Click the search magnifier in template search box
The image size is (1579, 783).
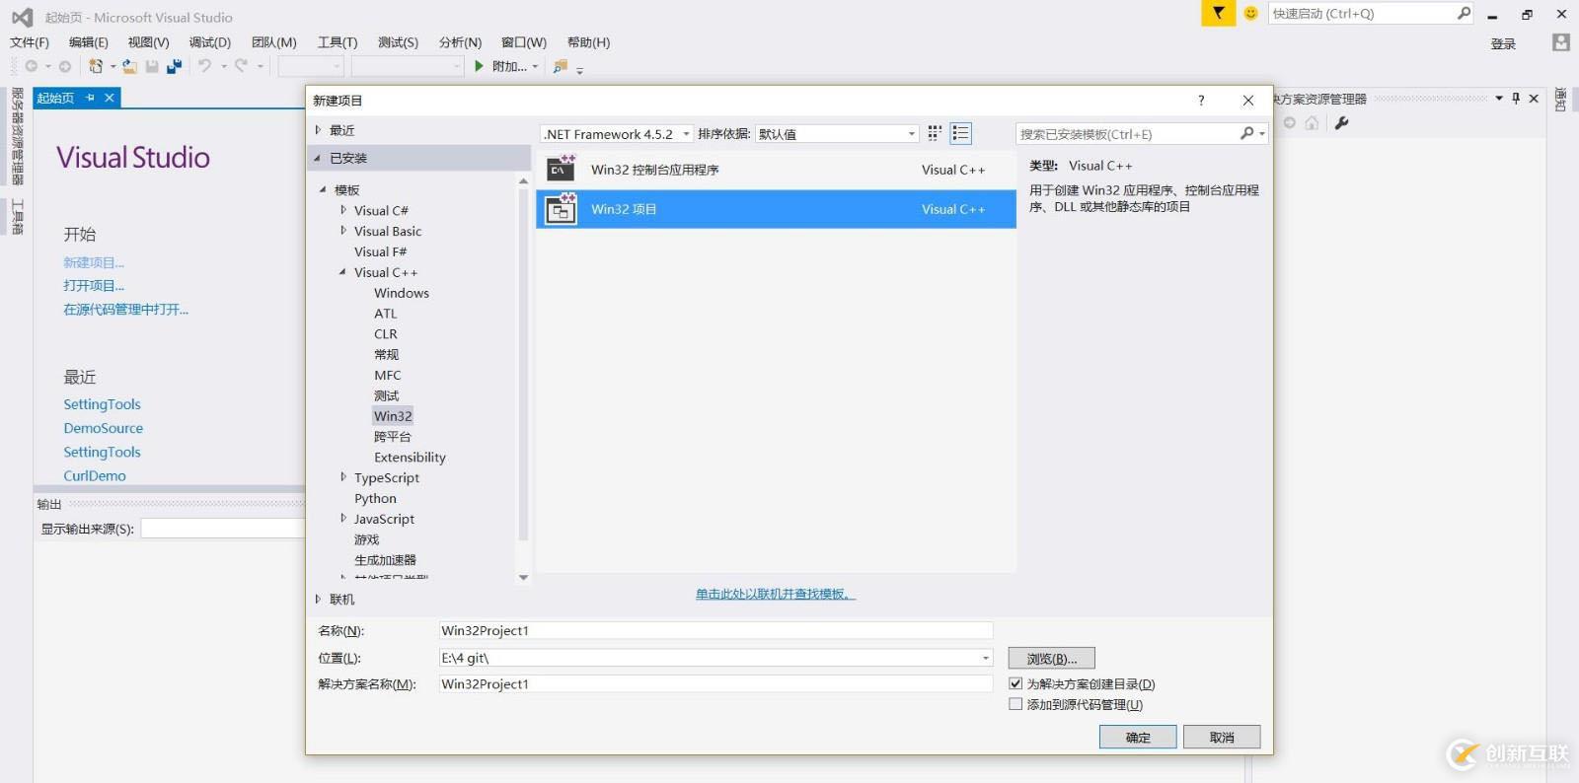tap(1247, 133)
